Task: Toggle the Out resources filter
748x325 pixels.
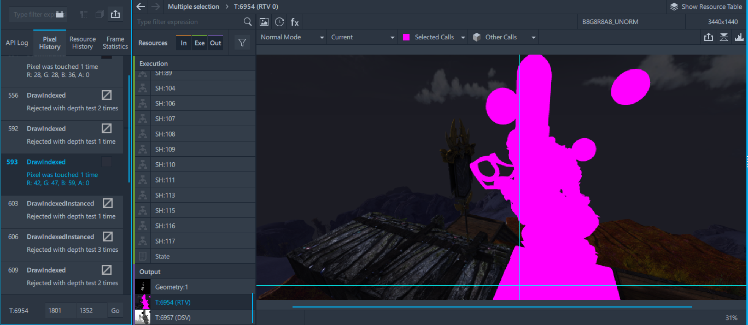Action: pos(216,43)
